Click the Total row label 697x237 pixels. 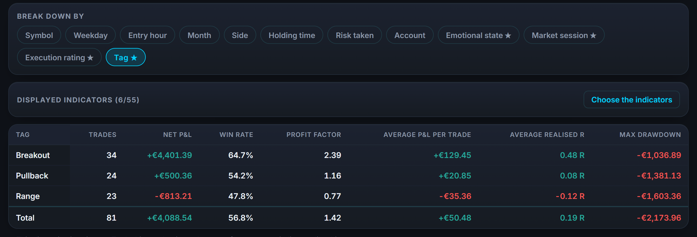click(x=25, y=217)
